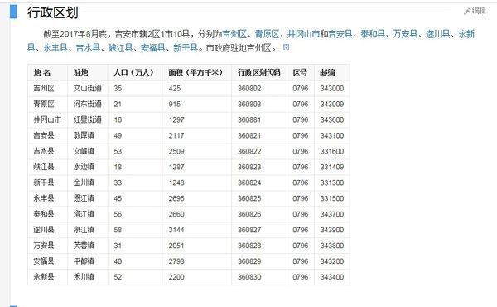Click the 文山街道 table cell
The width and height of the screenshot is (497, 307).
88,88
